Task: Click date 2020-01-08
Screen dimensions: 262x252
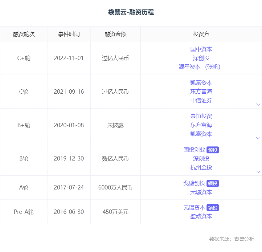Action: tap(69, 125)
